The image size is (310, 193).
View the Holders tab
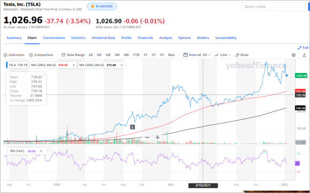coord(203,38)
